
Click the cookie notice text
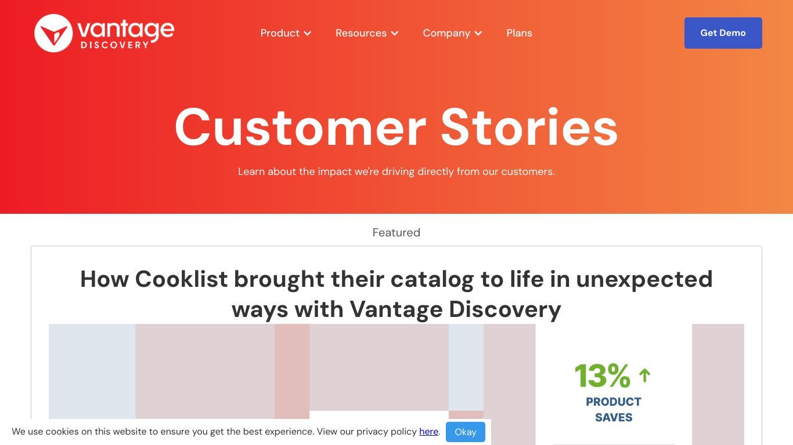pyautogui.click(x=226, y=432)
